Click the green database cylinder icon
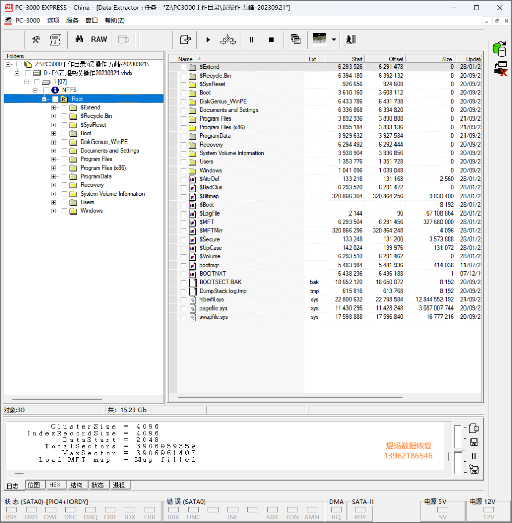Viewport: 512px width, 523px height. point(500,50)
